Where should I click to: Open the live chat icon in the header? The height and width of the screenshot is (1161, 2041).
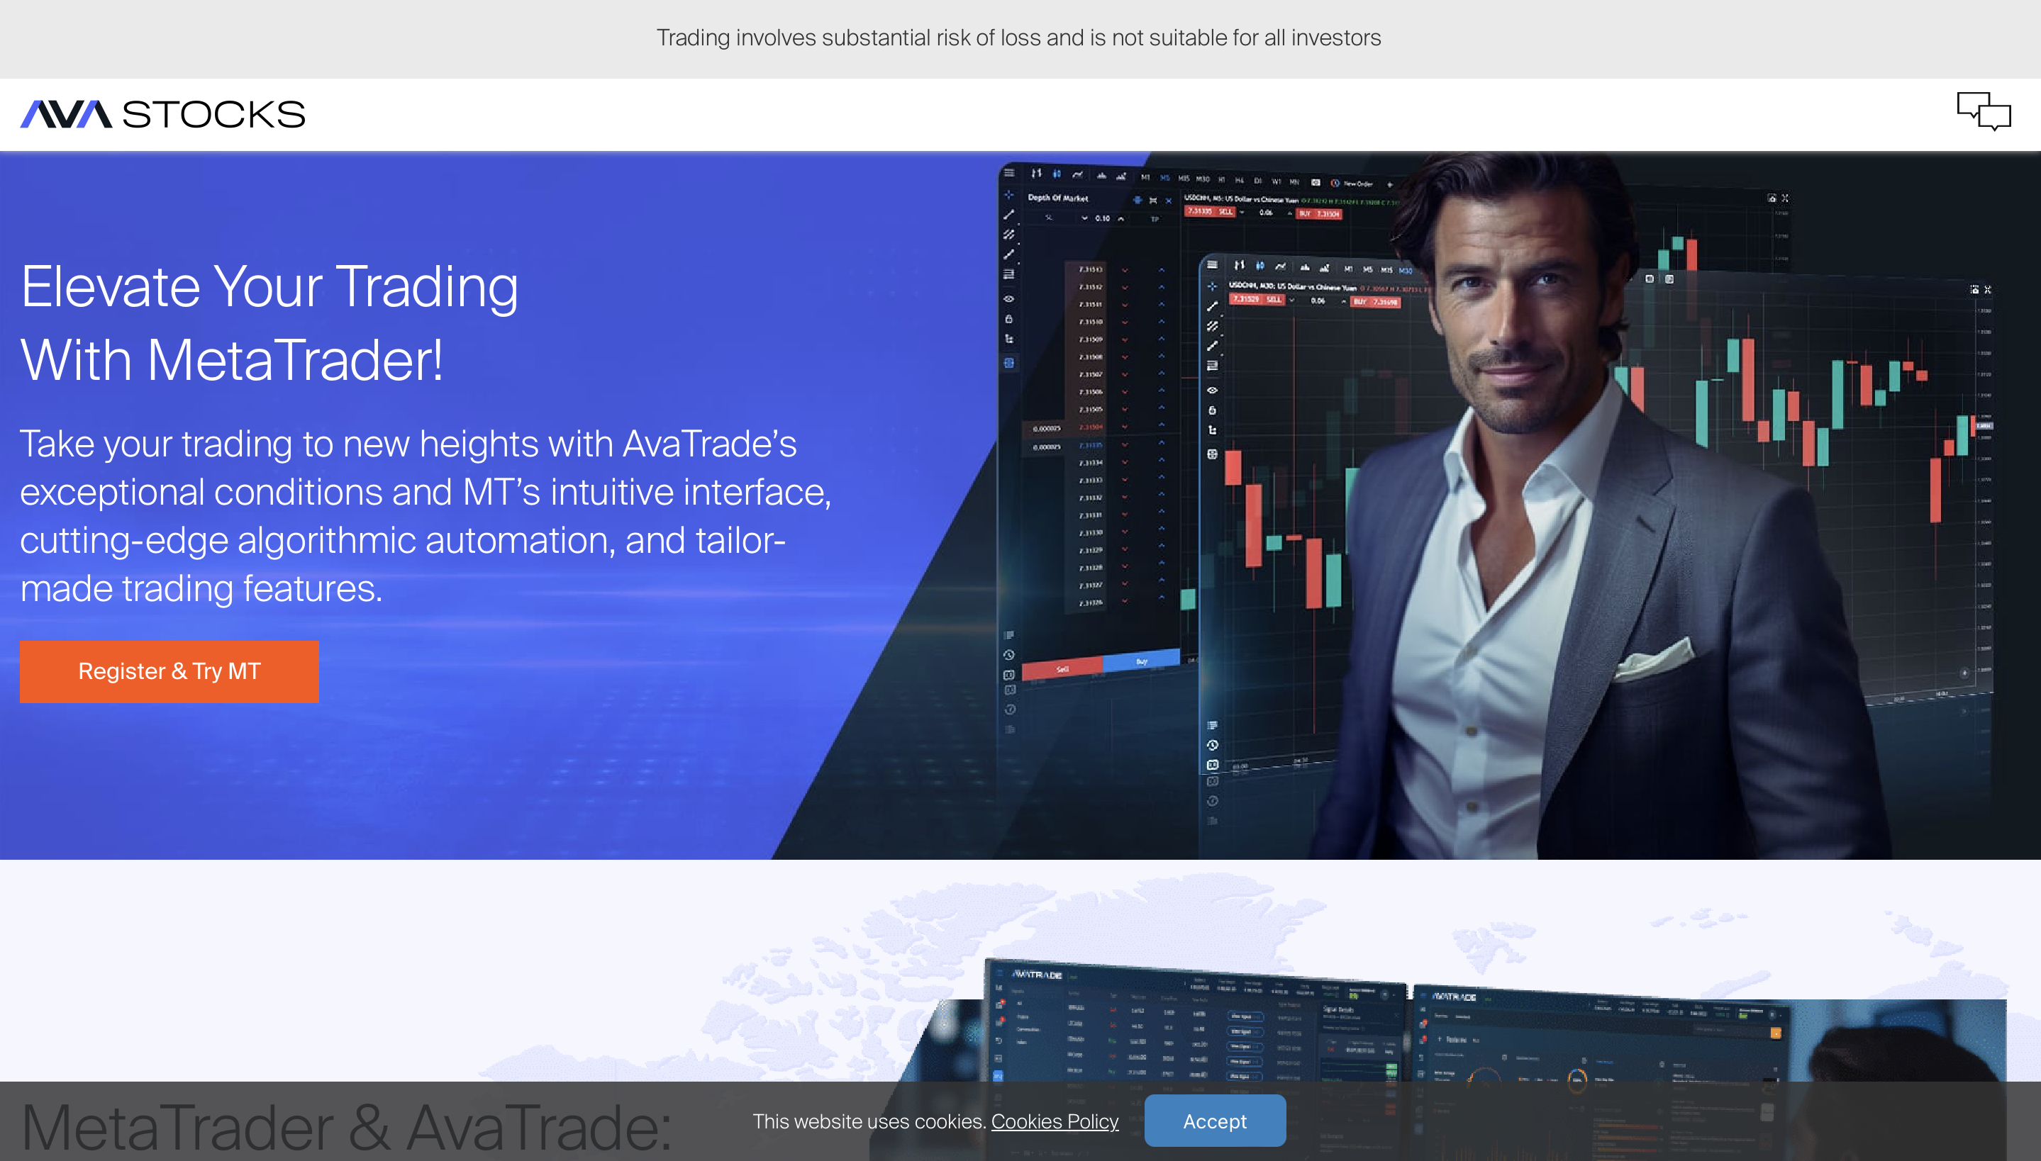click(1984, 114)
